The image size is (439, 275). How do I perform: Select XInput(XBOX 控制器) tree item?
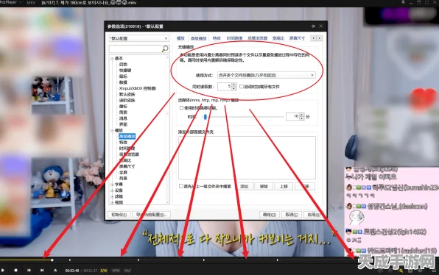[x=138, y=88]
